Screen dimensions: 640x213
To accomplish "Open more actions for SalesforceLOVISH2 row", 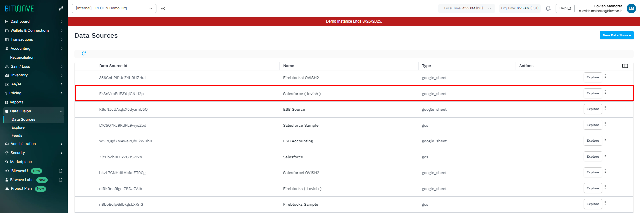I will pos(605,171).
